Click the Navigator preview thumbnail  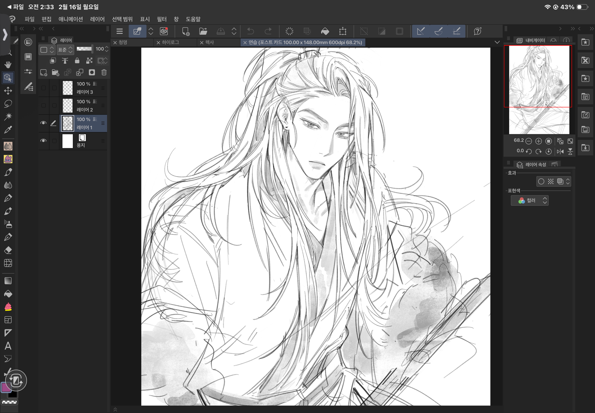[539, 89]
